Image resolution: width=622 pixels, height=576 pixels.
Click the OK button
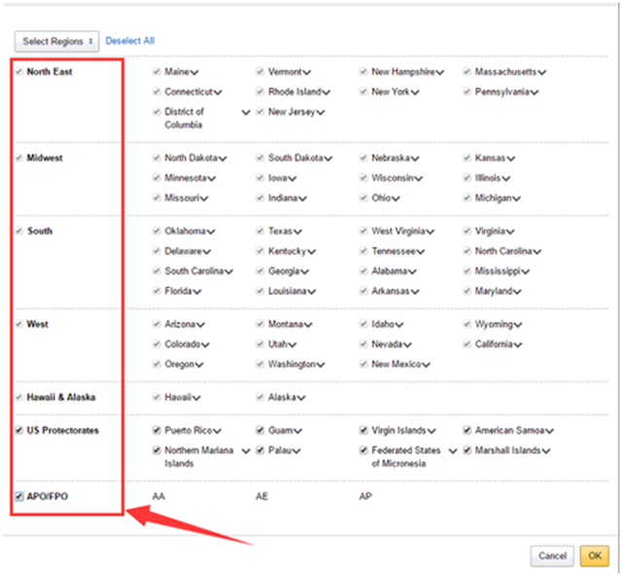(x=594, y=556)
